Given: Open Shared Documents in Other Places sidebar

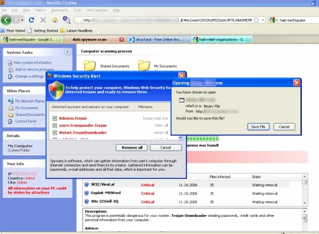Looking at the screenshot, I should 30,114.
